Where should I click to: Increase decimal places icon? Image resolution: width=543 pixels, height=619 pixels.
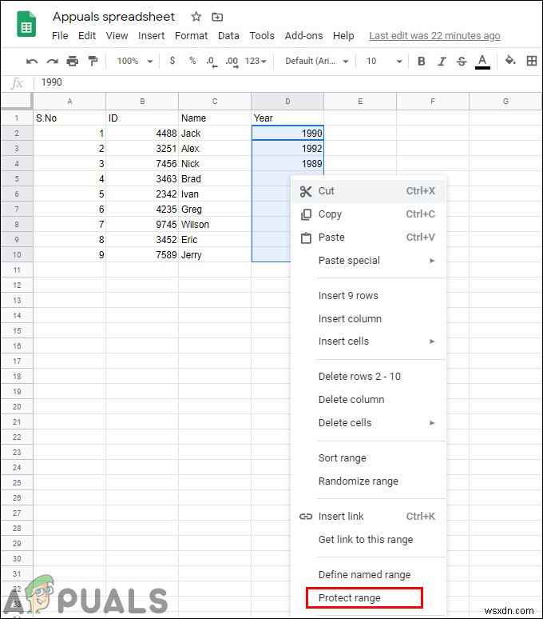pos(232,62)
